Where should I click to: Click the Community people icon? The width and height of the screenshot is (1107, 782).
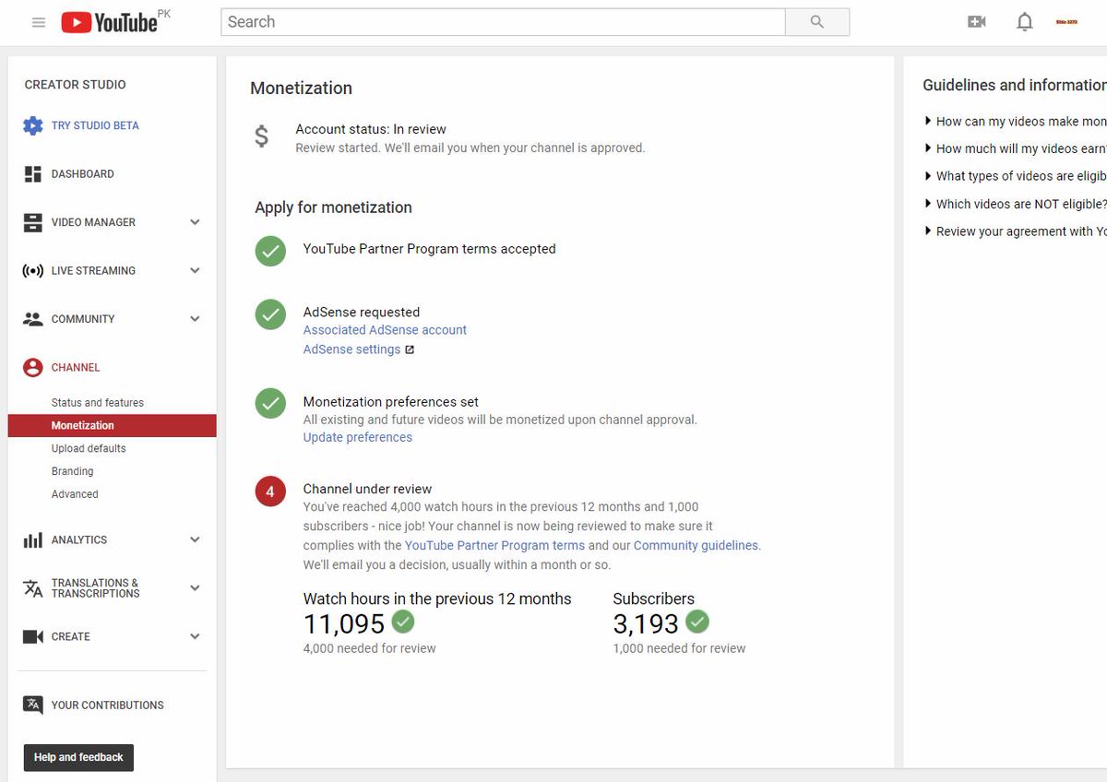(33, 319)
